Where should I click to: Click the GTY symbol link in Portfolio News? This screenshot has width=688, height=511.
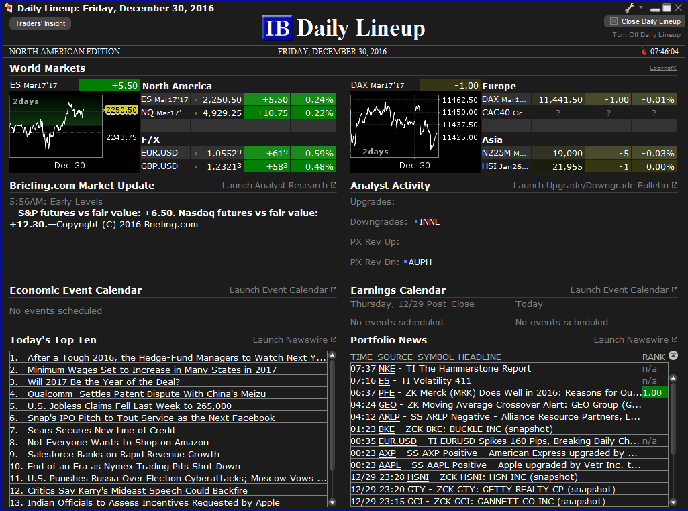[x=416, y=490]
